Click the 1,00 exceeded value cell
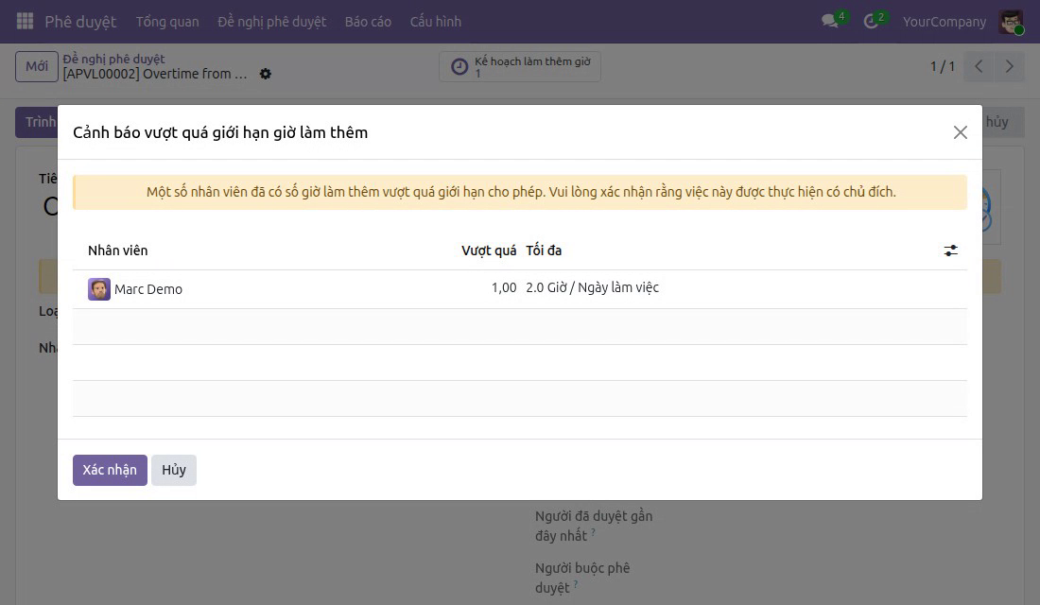Screen dimensions: 1040x605 click(504, 287)
